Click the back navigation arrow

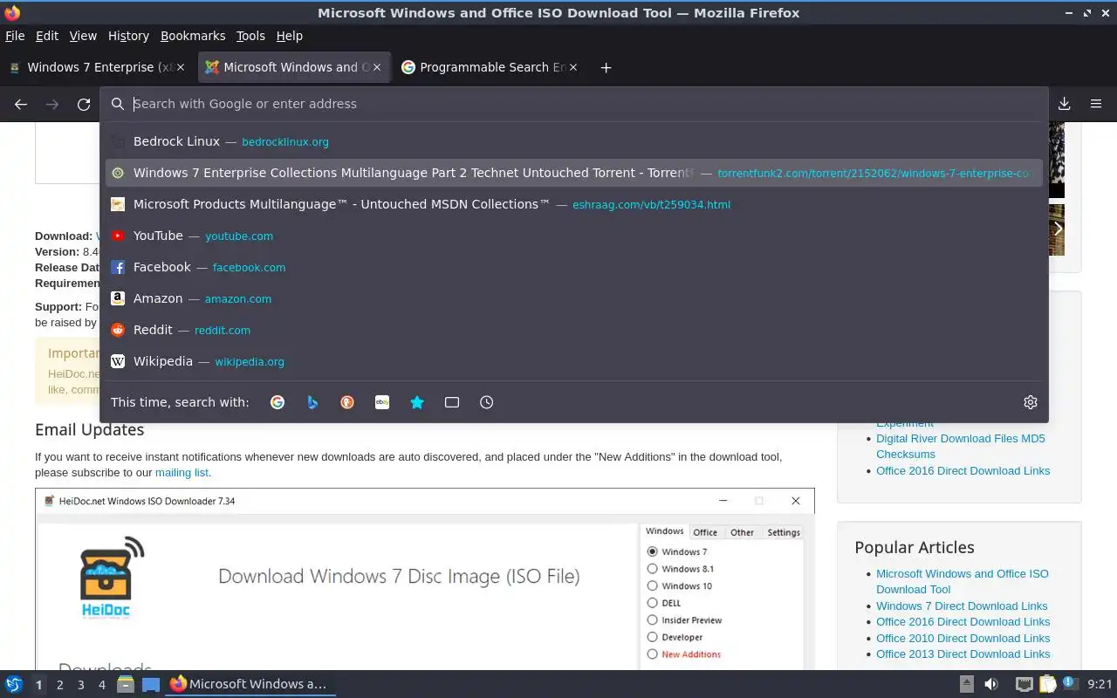(21, 104)
